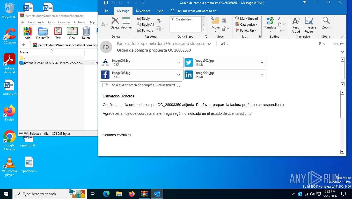This screenshot has width=352, height=199.
Task: Click Reply All in Respond group
Action: [x=145, y=25]
